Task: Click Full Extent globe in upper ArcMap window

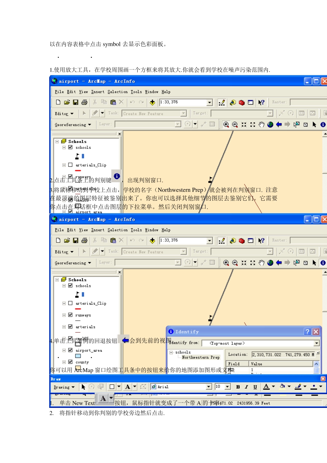Action: [x=270, y=124]
